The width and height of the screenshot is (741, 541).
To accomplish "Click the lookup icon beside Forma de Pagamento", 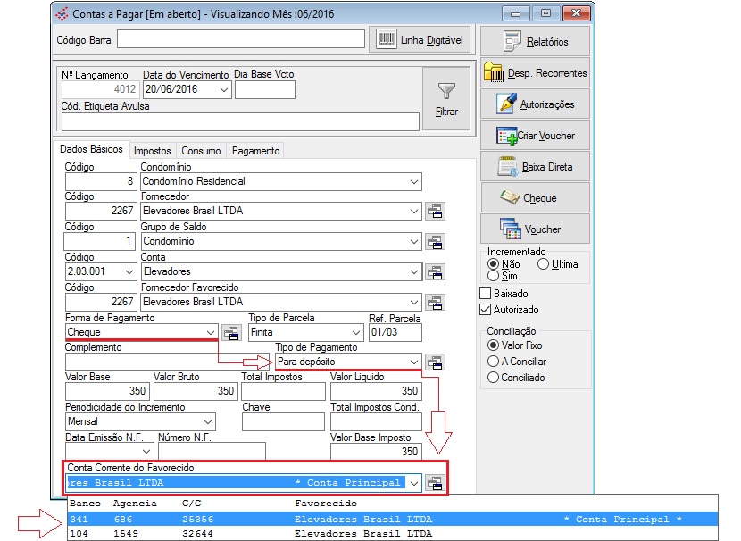I will pos(231,333).
